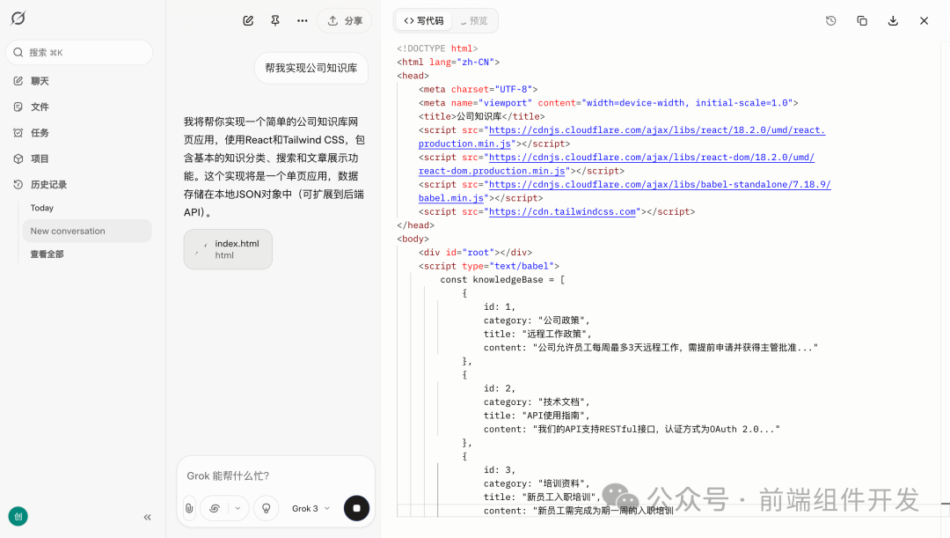
Task: Click the 查看全部 history link
Action: click(45, 254)
